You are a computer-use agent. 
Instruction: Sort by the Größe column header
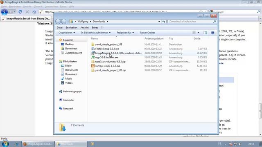click(x=197, y=38)
